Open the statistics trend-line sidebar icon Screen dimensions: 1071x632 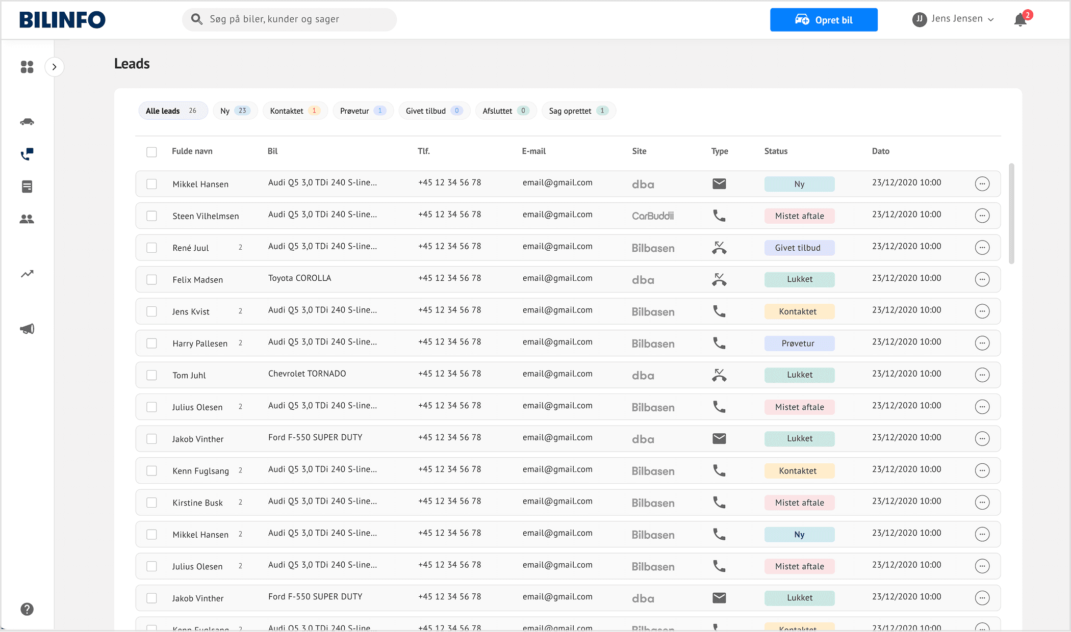coord(27,274)
